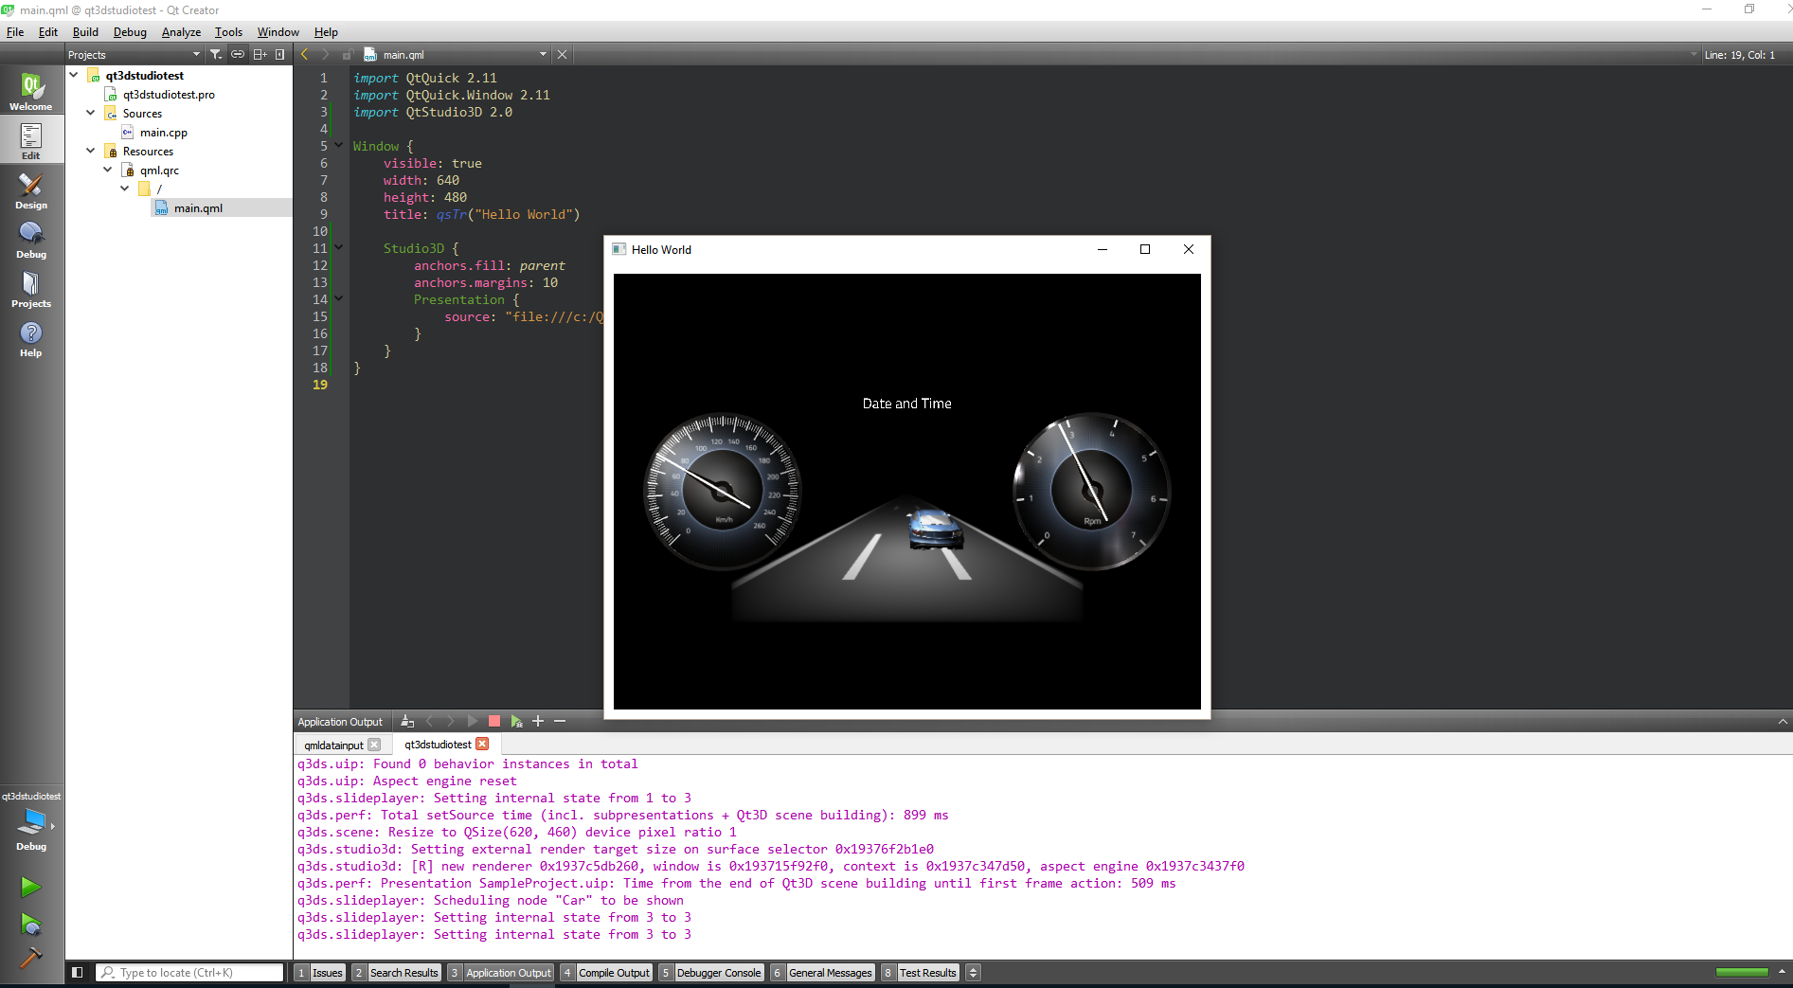
Task: Clear the Application Output pane with broom
Action: (x=407, y=722)
